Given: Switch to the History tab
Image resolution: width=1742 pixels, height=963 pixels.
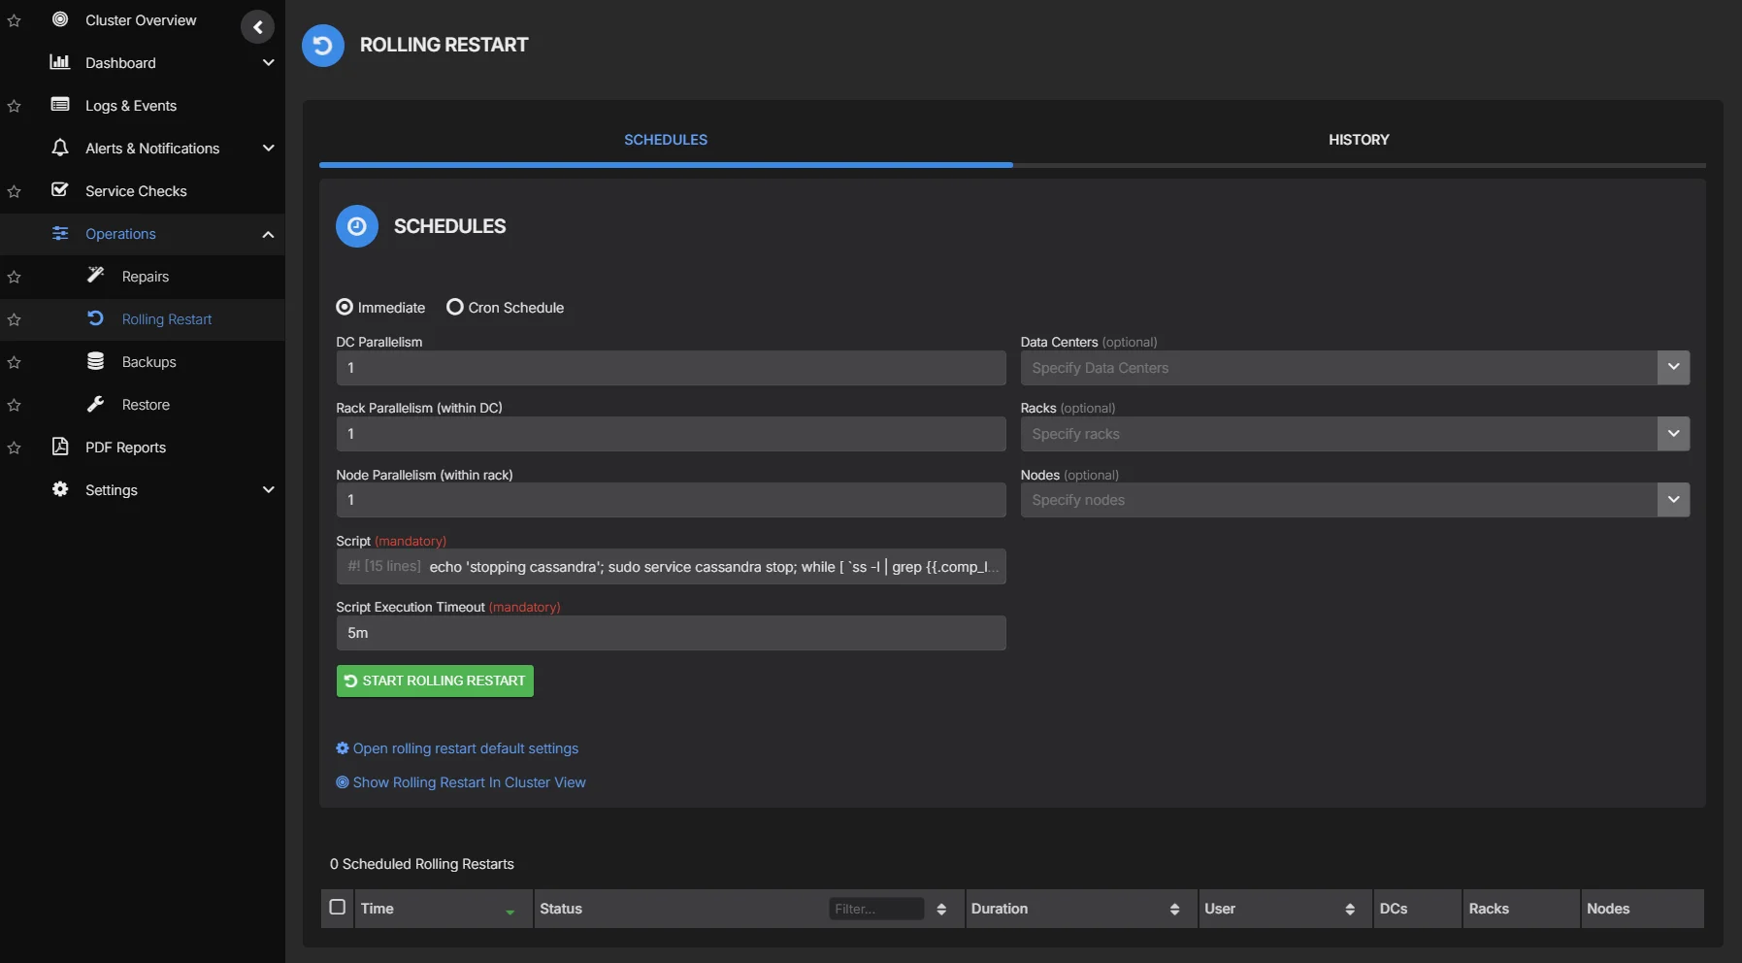Looking at the screenshot, I should (x=1359, y=140).
